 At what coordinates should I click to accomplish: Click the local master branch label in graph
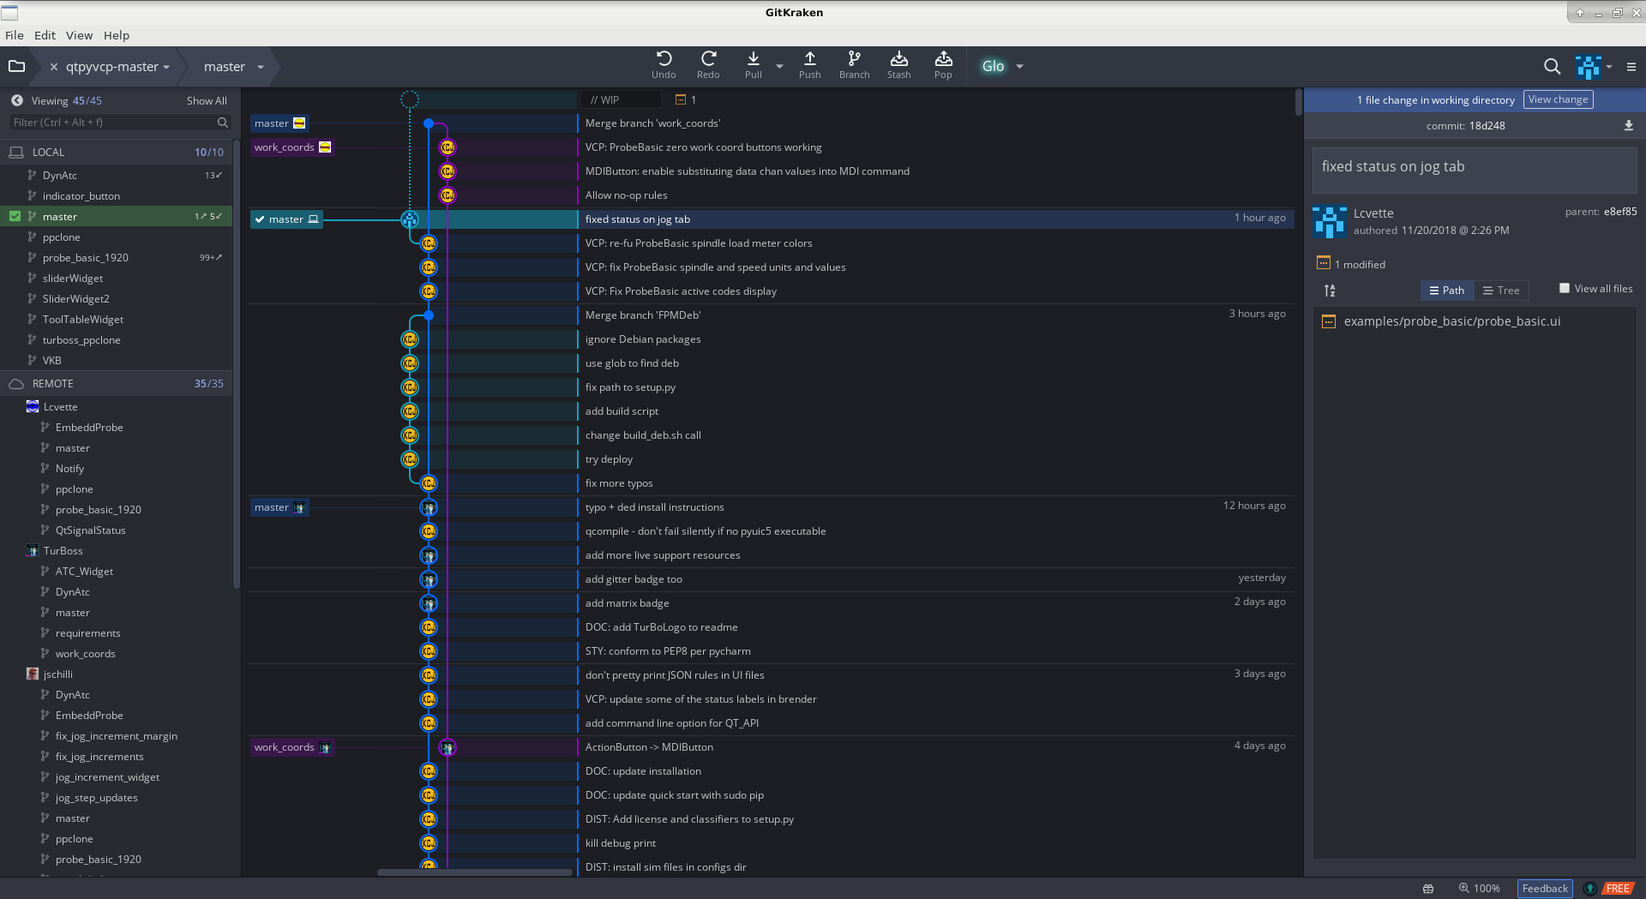(285, 219)
